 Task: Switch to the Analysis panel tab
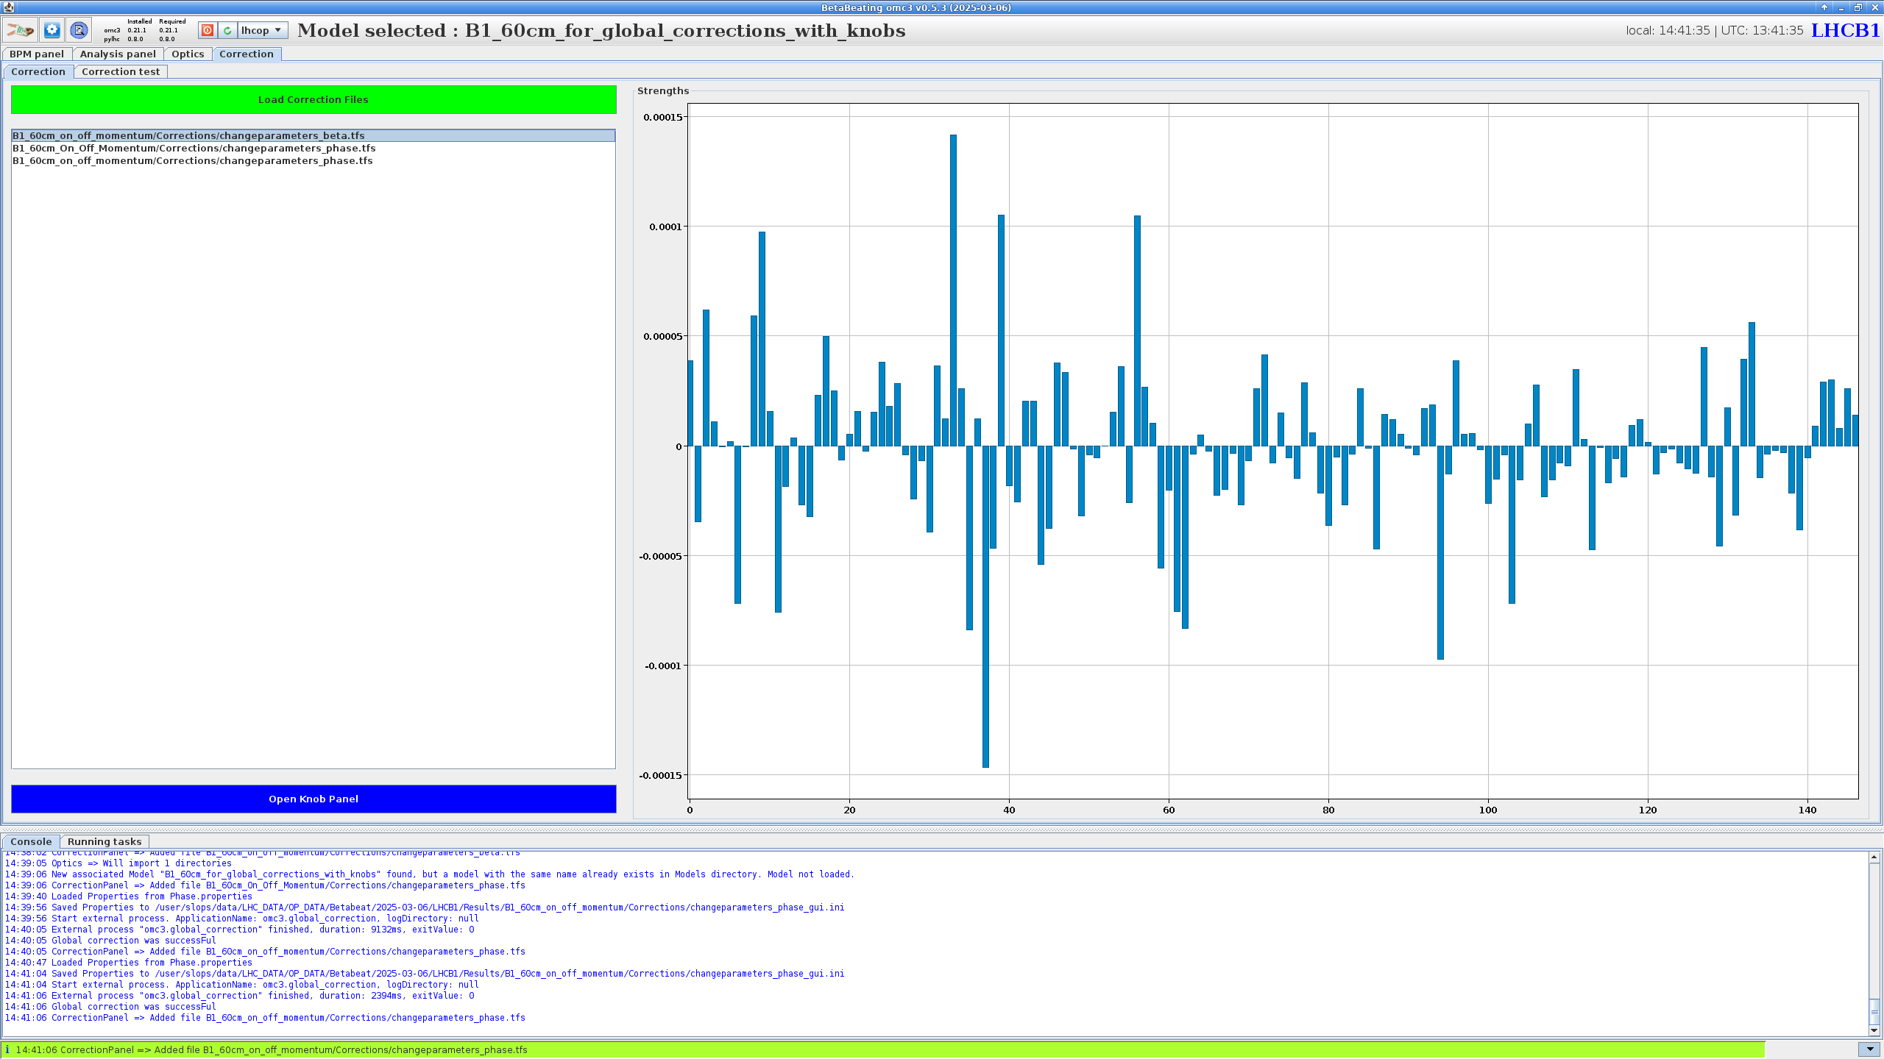118,54
